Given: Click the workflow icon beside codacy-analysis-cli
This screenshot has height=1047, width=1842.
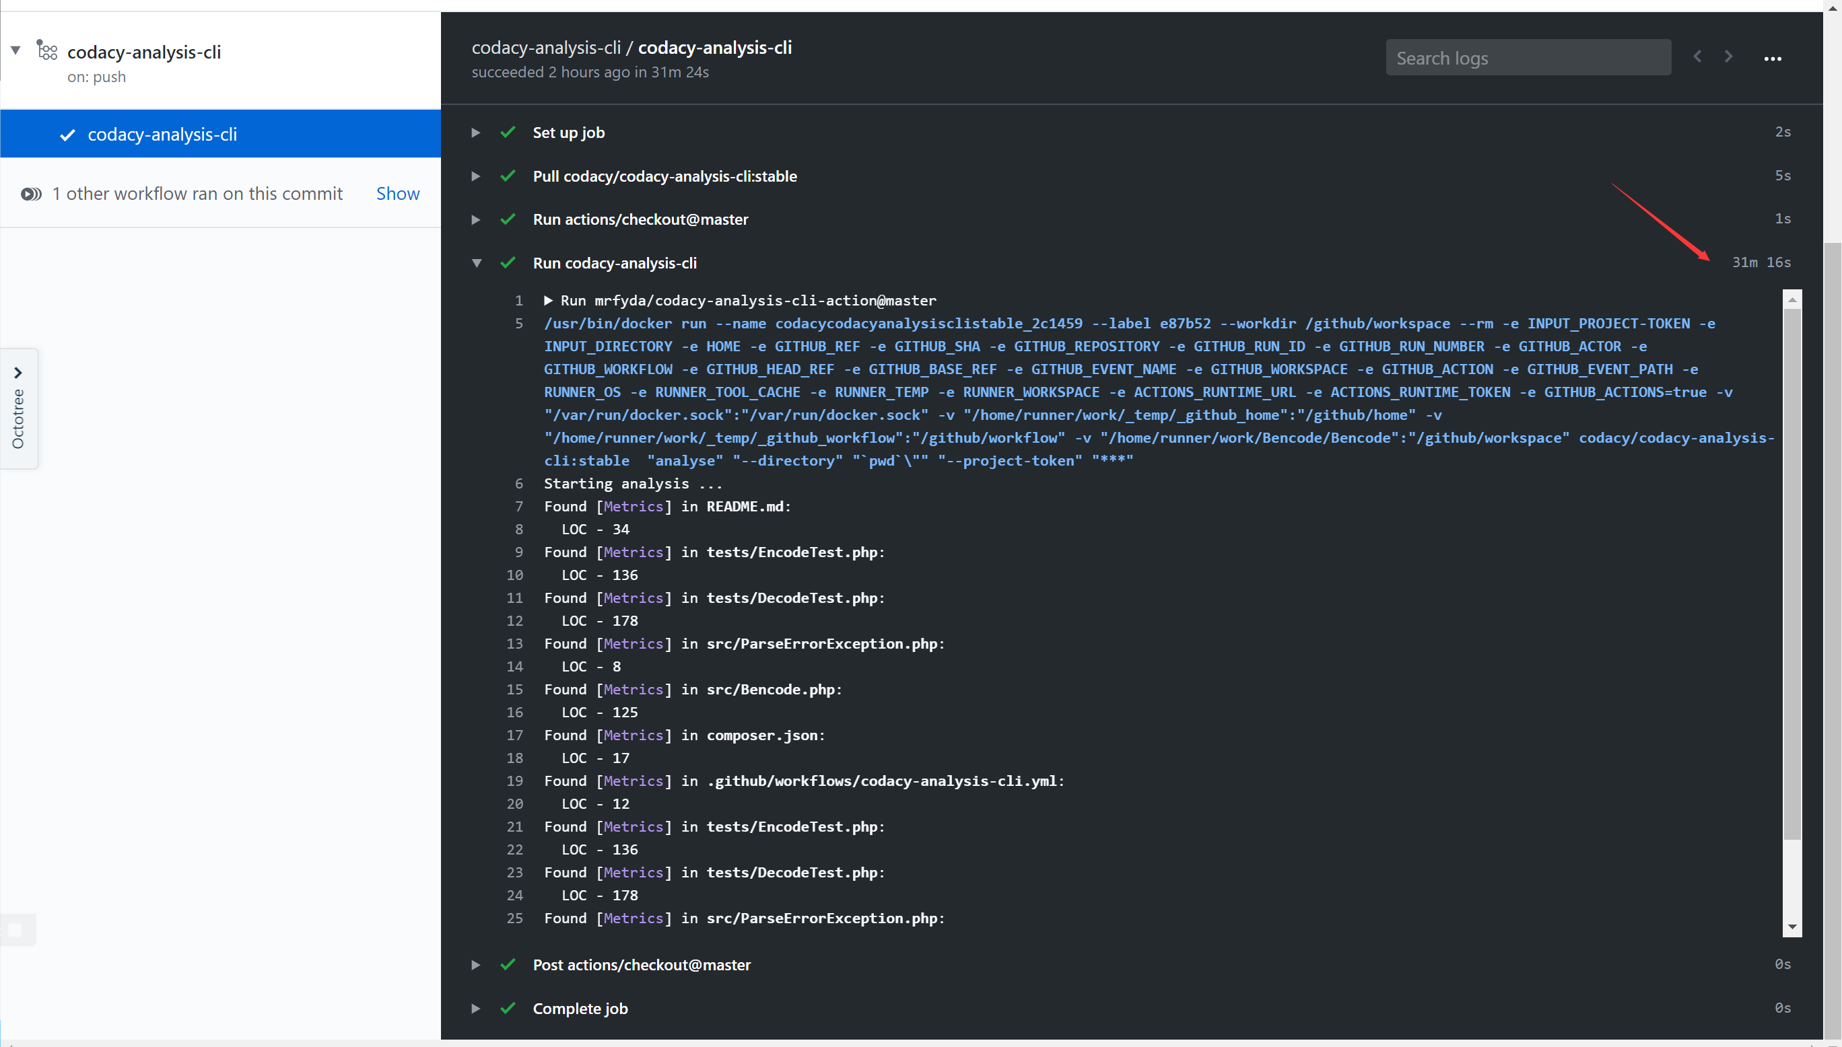Looking at the screenshot, I should tap(48, 50).
